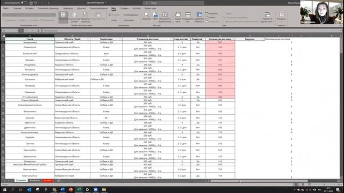This screenshot has height=193, width=344.
Task: Select the middle sheet tab beside Курьеры
Action: (x=34, y=181)
